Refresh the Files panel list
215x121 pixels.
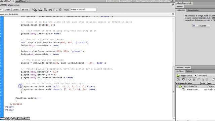coord(183,79)
